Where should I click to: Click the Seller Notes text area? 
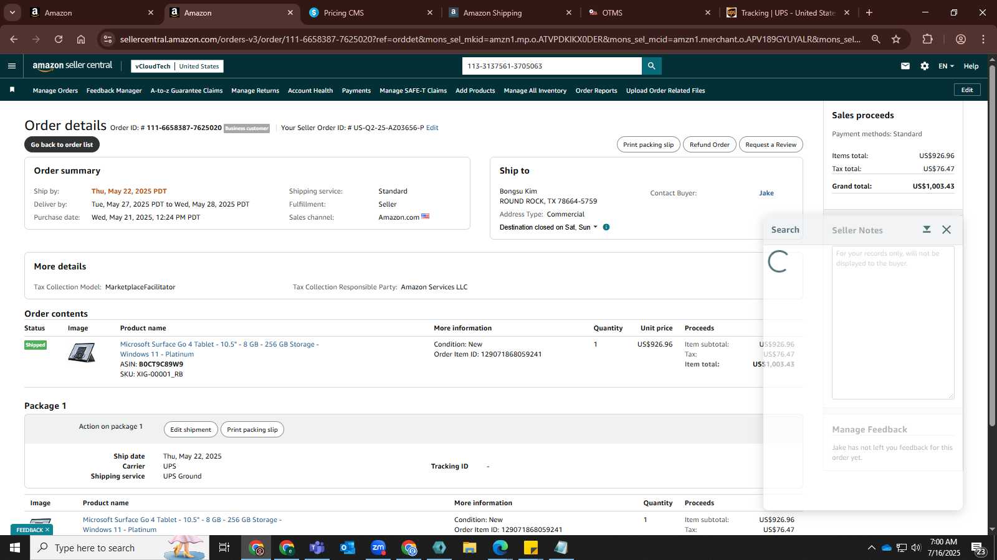tap(893, 322)
